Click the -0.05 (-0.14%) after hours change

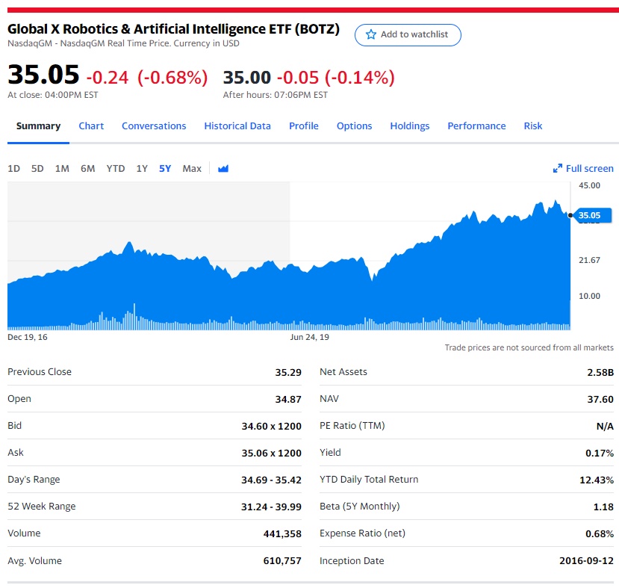point(336,78)
